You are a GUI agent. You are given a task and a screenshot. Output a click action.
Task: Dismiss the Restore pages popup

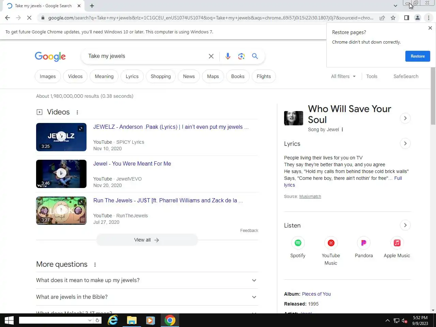pos(430,28)
